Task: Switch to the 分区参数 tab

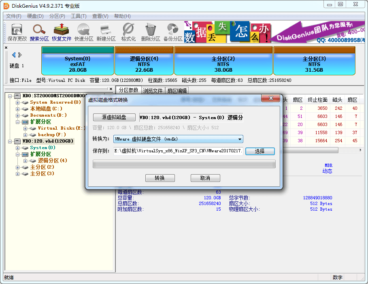Action: (129, 90)
